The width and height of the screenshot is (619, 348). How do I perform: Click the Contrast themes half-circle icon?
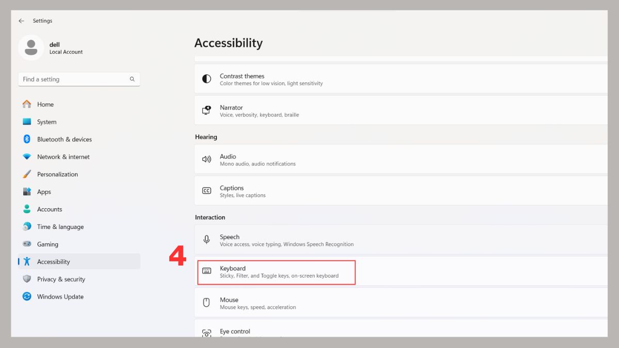click(x=207, y=79)
